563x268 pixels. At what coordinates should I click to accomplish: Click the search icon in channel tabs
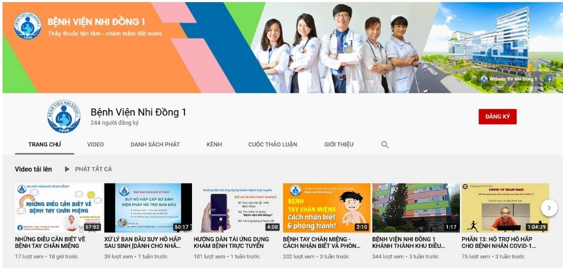[385, 145]
